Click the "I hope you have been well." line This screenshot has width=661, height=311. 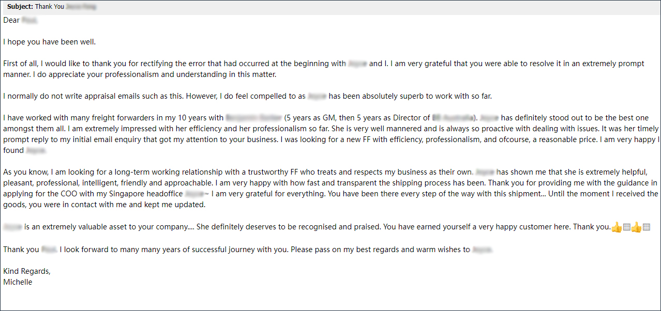50,42
